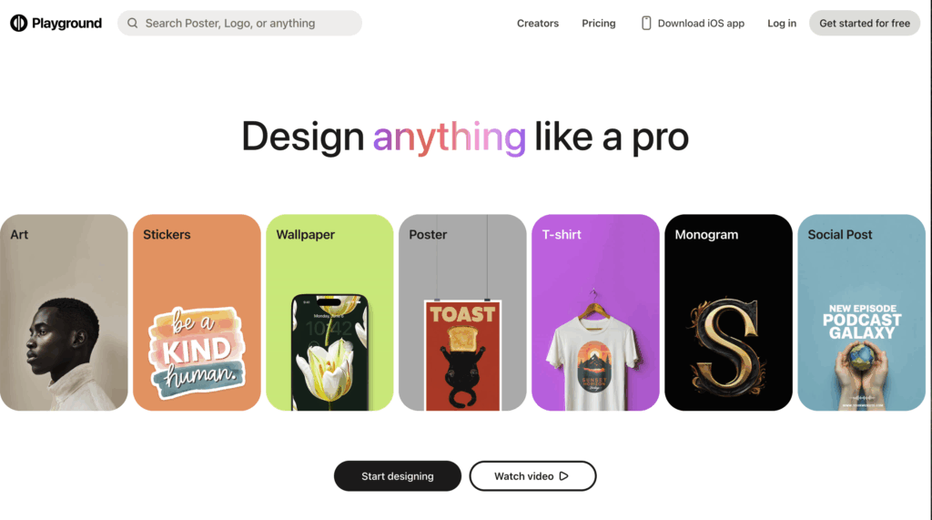Viewport: 932px width, 520px height.
Task: Click the play icon in Watch video
Action: coord(563,476)
